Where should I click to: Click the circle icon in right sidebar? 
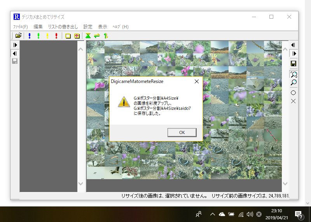294,93
